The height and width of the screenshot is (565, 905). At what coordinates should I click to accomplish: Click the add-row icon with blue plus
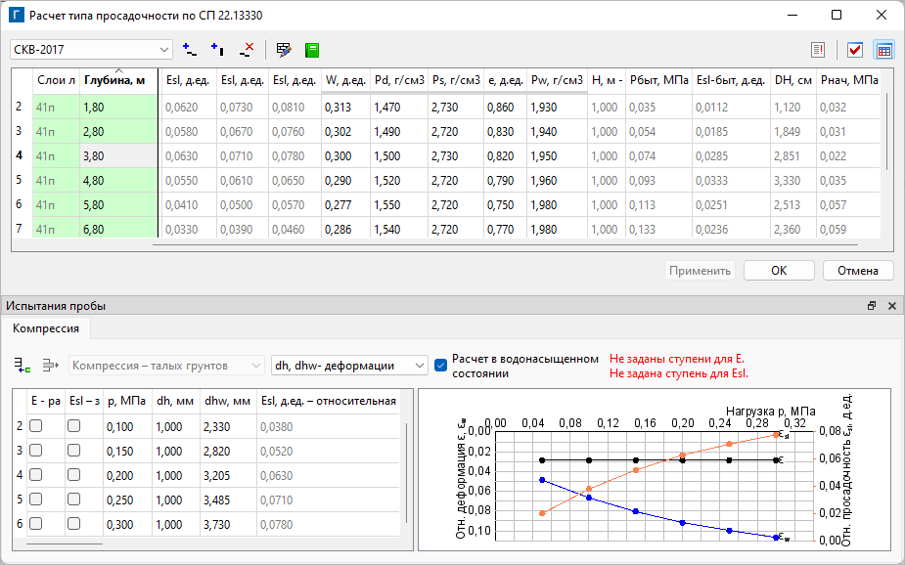[x=189, y=50]
